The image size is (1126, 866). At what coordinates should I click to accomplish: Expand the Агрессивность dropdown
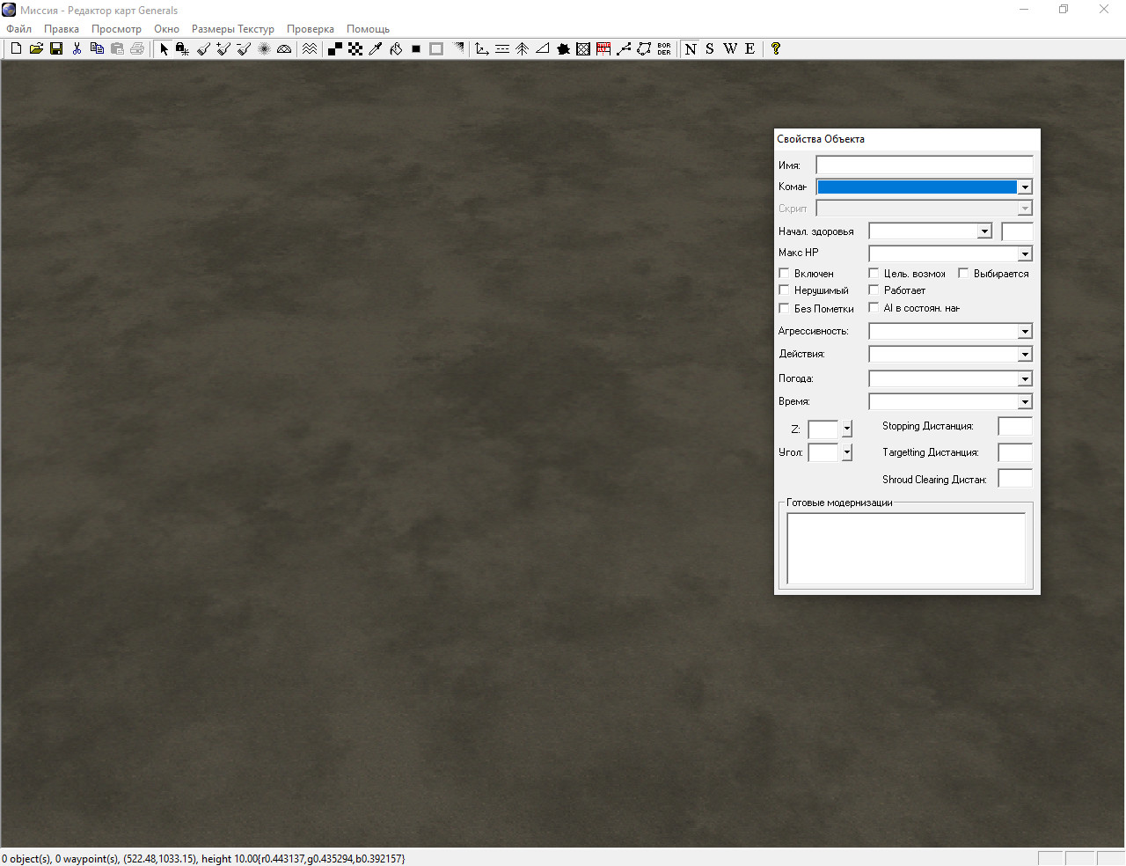coord(1025,332)
